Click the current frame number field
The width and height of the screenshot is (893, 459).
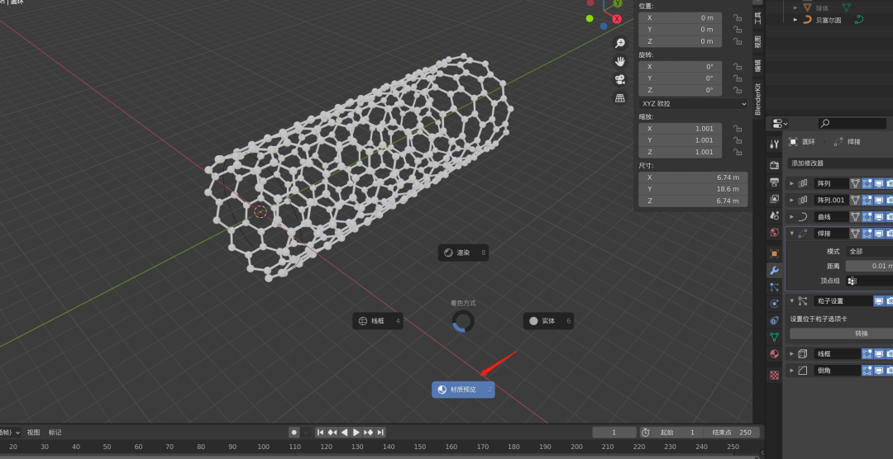coord(614,433)
